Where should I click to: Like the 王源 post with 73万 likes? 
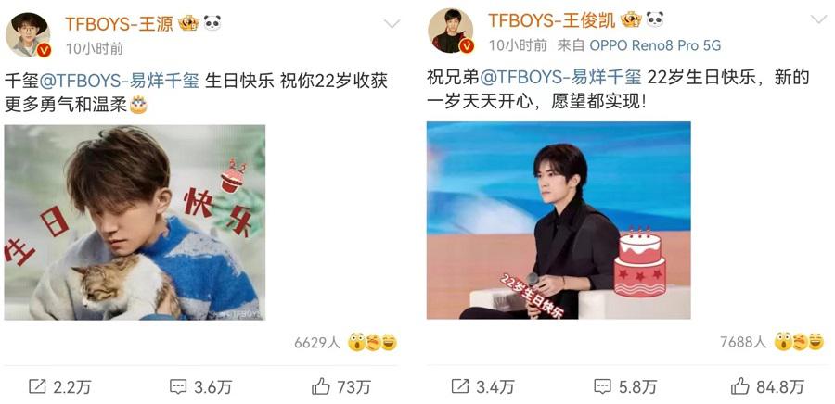[340, 386]
